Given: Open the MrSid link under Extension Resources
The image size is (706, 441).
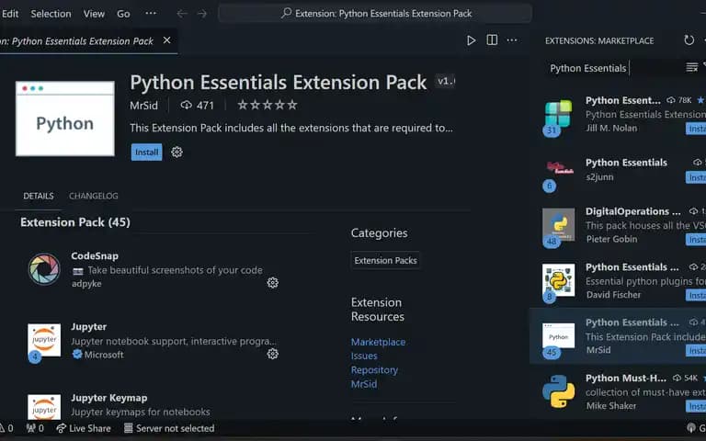Looking at the screenshot, I should click(x=364, y=384).
